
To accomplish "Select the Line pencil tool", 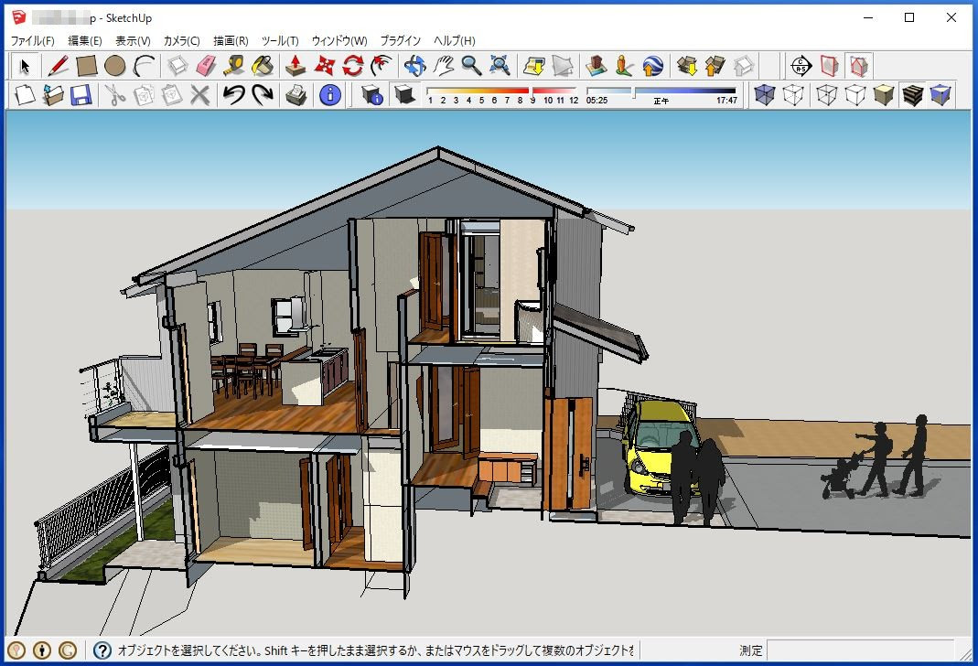I will [x=58, y=66].
